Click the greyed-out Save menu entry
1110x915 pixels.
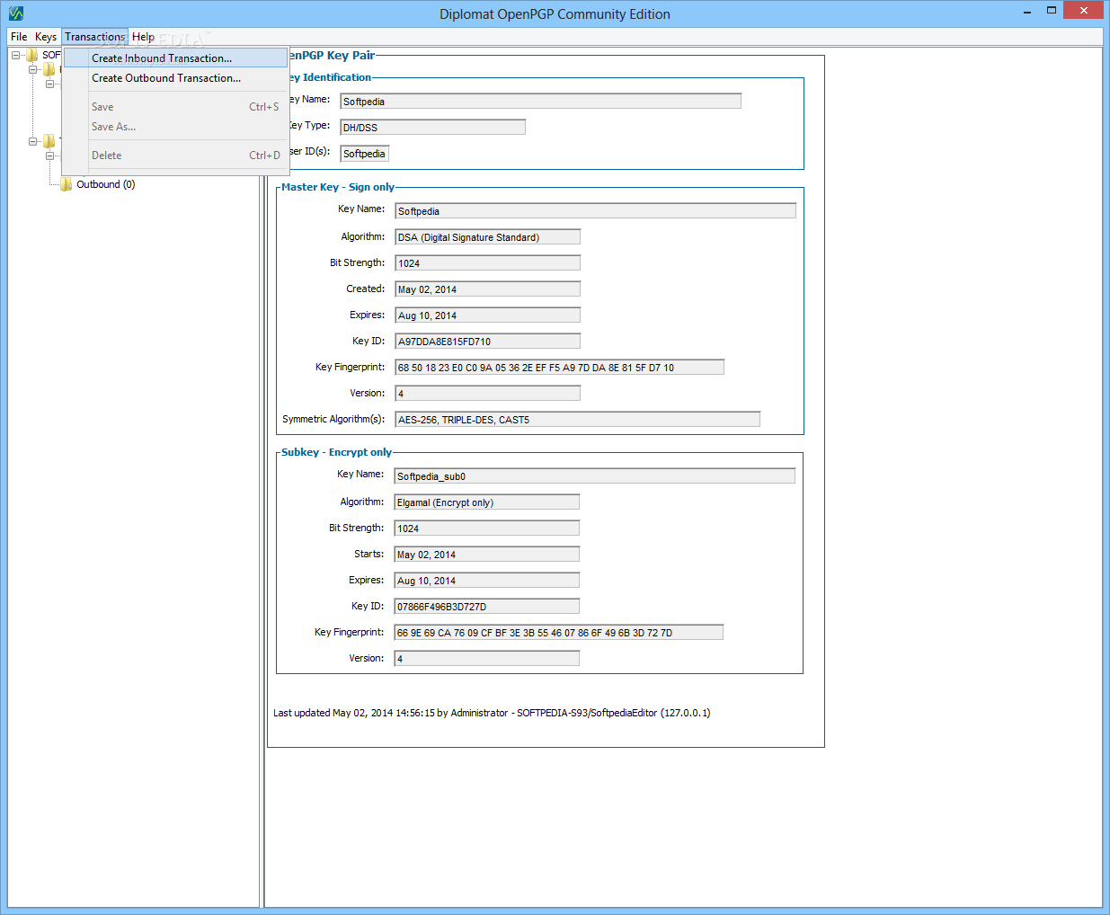pyautogui.click(x=175, y=107)
